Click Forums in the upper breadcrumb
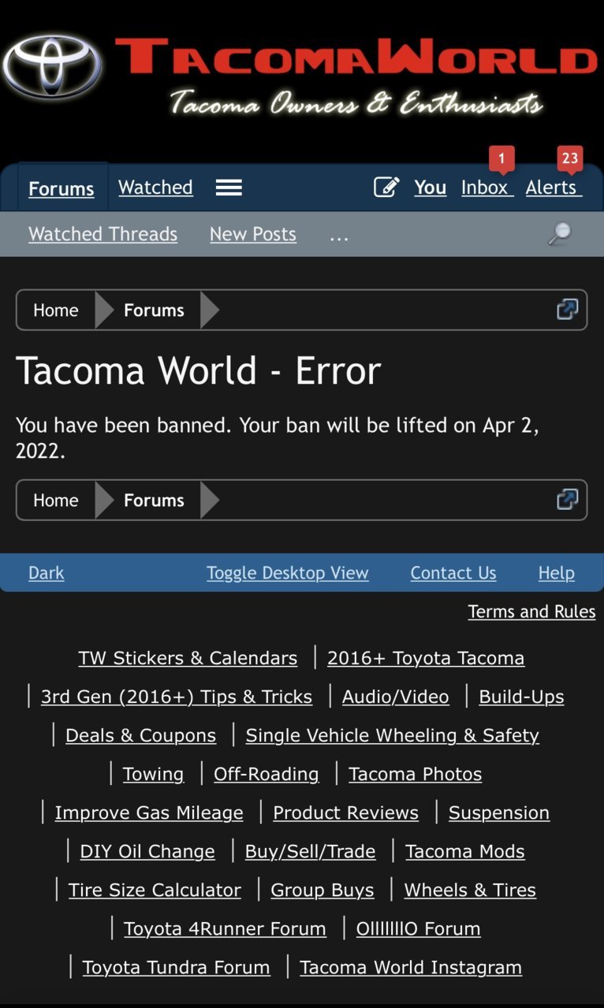The image size is (604, 1008). coord(154,310)
